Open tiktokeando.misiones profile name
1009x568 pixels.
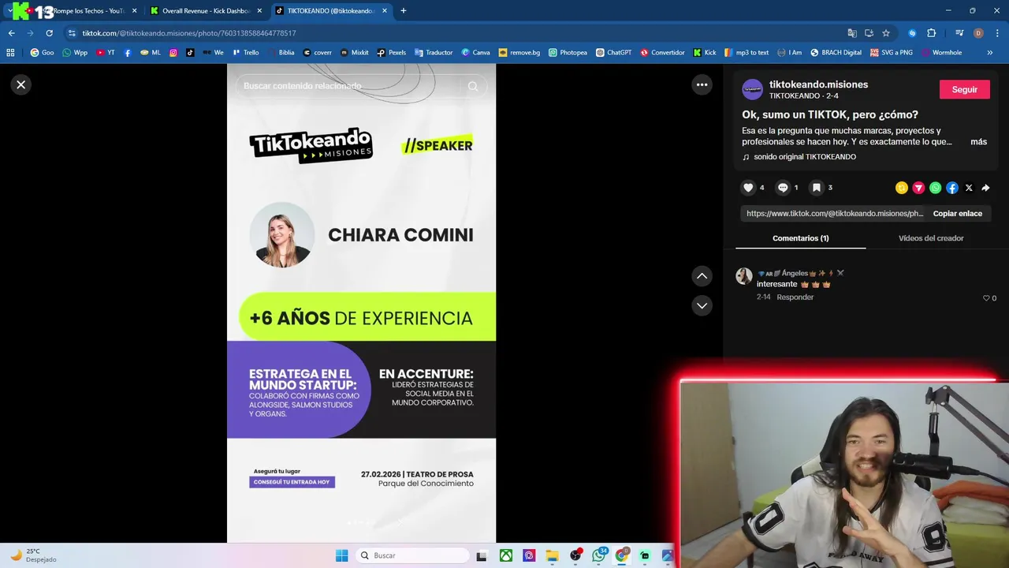coord(818,84)
